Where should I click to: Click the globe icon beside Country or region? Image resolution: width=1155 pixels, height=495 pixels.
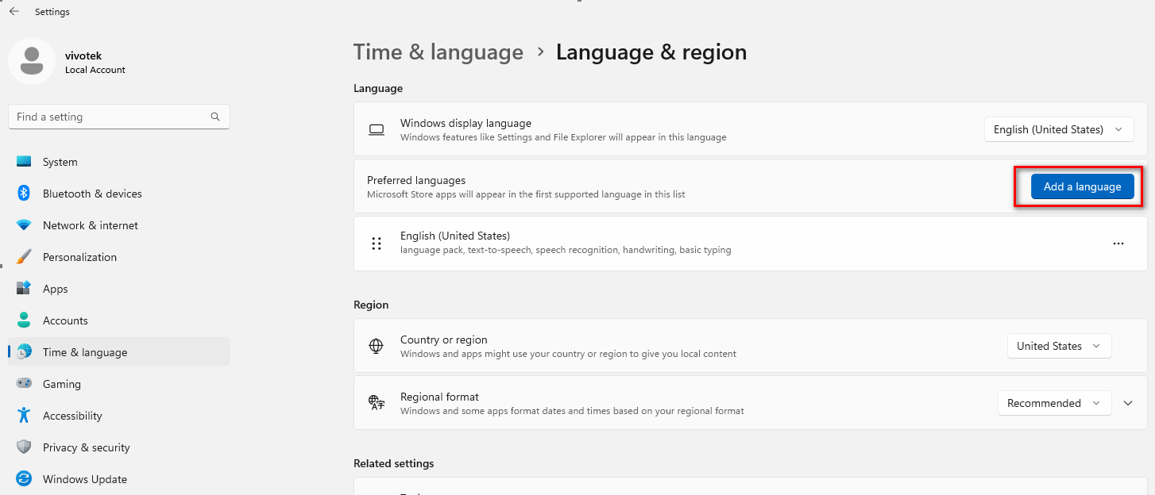coord(377,346)
